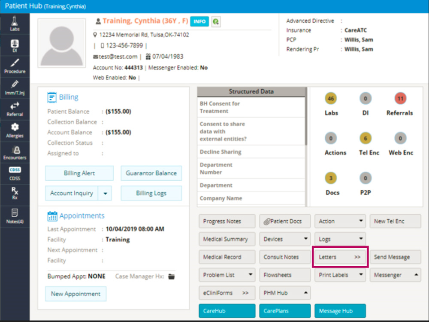Open CareHub
429x322 pixels.
click(227, 311)
